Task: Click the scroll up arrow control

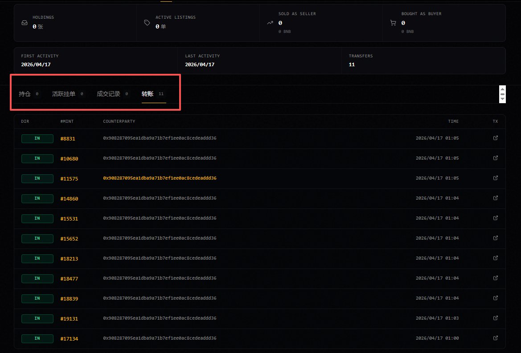Action: point(502,89)
